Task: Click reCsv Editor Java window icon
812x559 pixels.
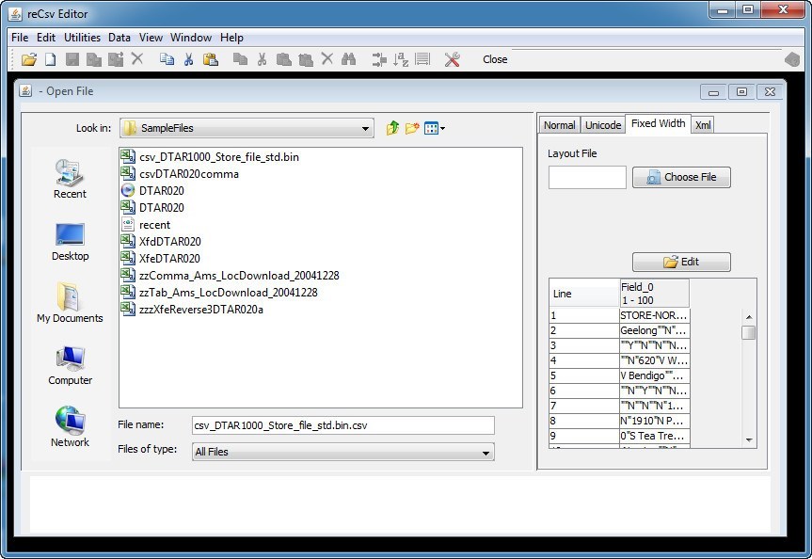Action: click(x=15, y=14)
